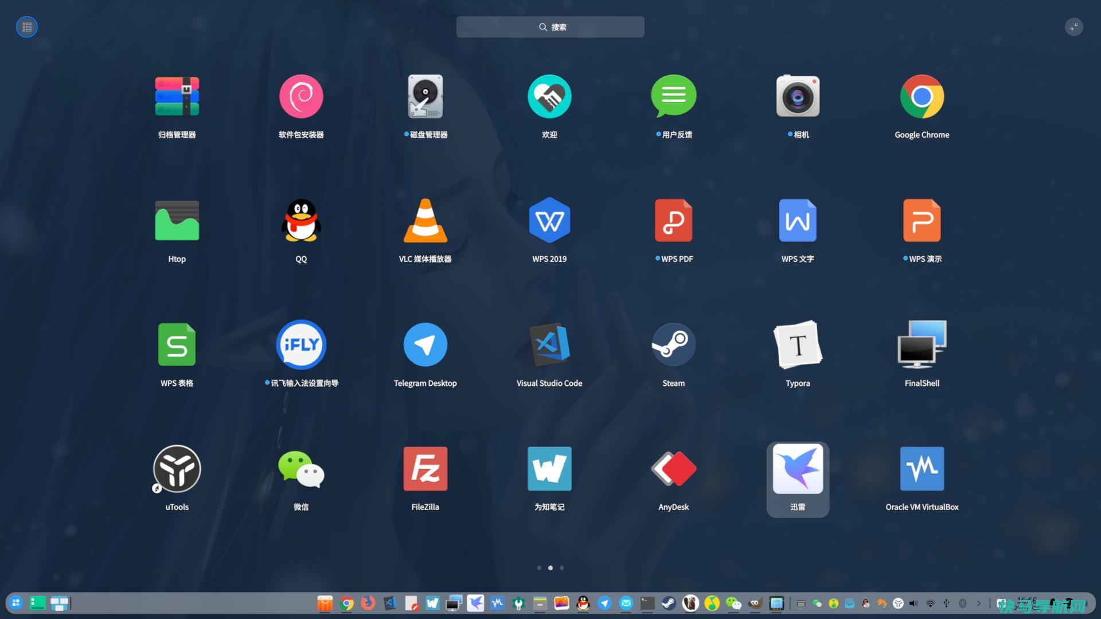Open VS Code from the dock

click(390, 603)
